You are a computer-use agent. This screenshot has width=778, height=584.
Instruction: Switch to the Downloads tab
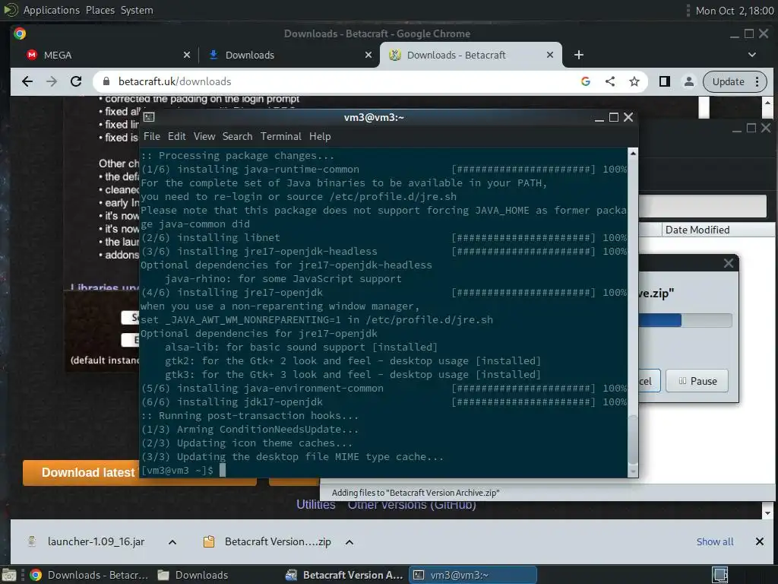click(x=289, y=55)
